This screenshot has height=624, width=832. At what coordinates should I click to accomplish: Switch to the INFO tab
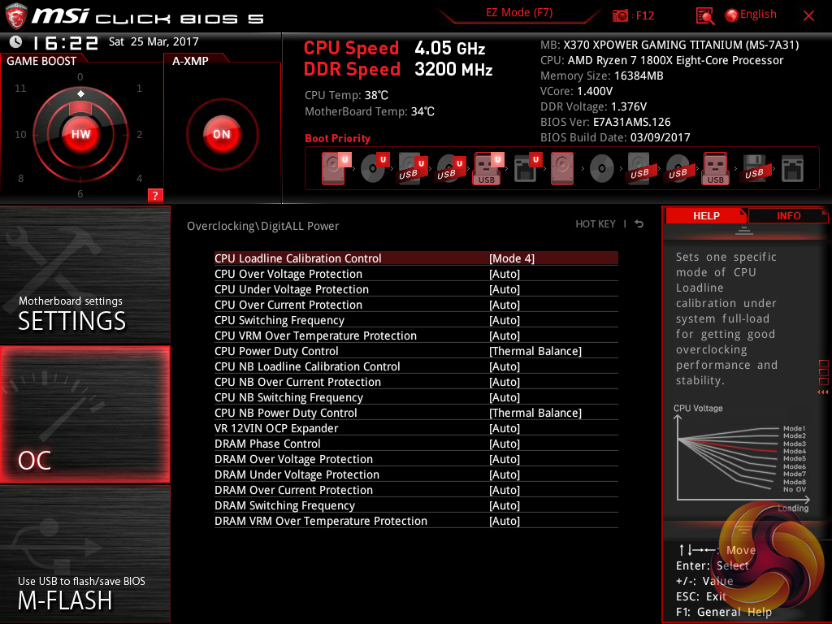pyautogui.click(x=788, y=215)
